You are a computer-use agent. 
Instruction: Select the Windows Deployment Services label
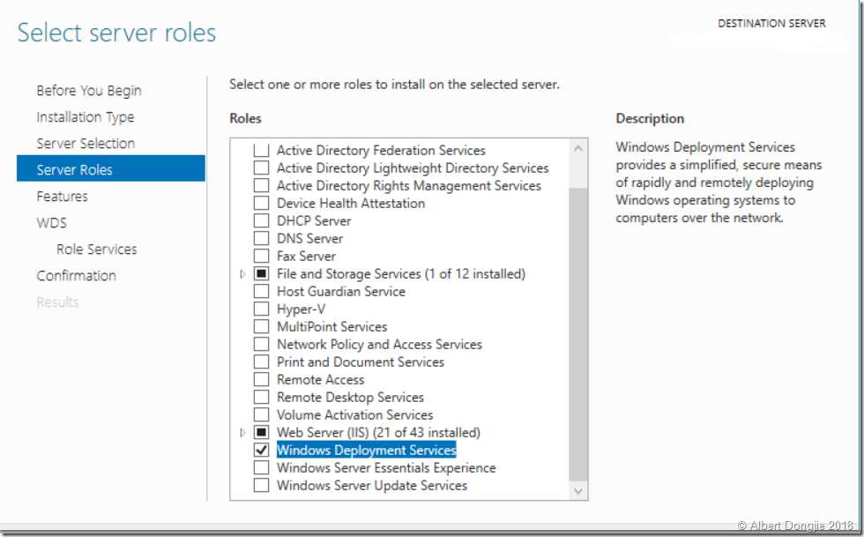[367, 450]
